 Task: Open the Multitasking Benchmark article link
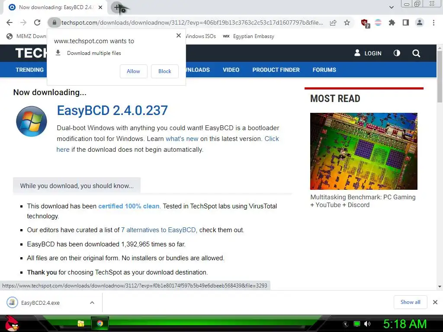[x=363, y=201]
